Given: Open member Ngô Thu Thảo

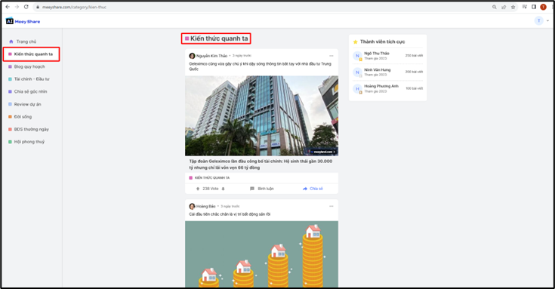Looking at the screenshot, I should [x=377, y=54].
